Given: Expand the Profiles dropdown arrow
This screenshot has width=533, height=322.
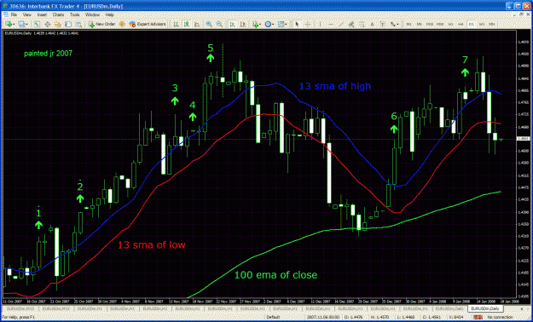Looking at the screenshot, I should 27,25.
